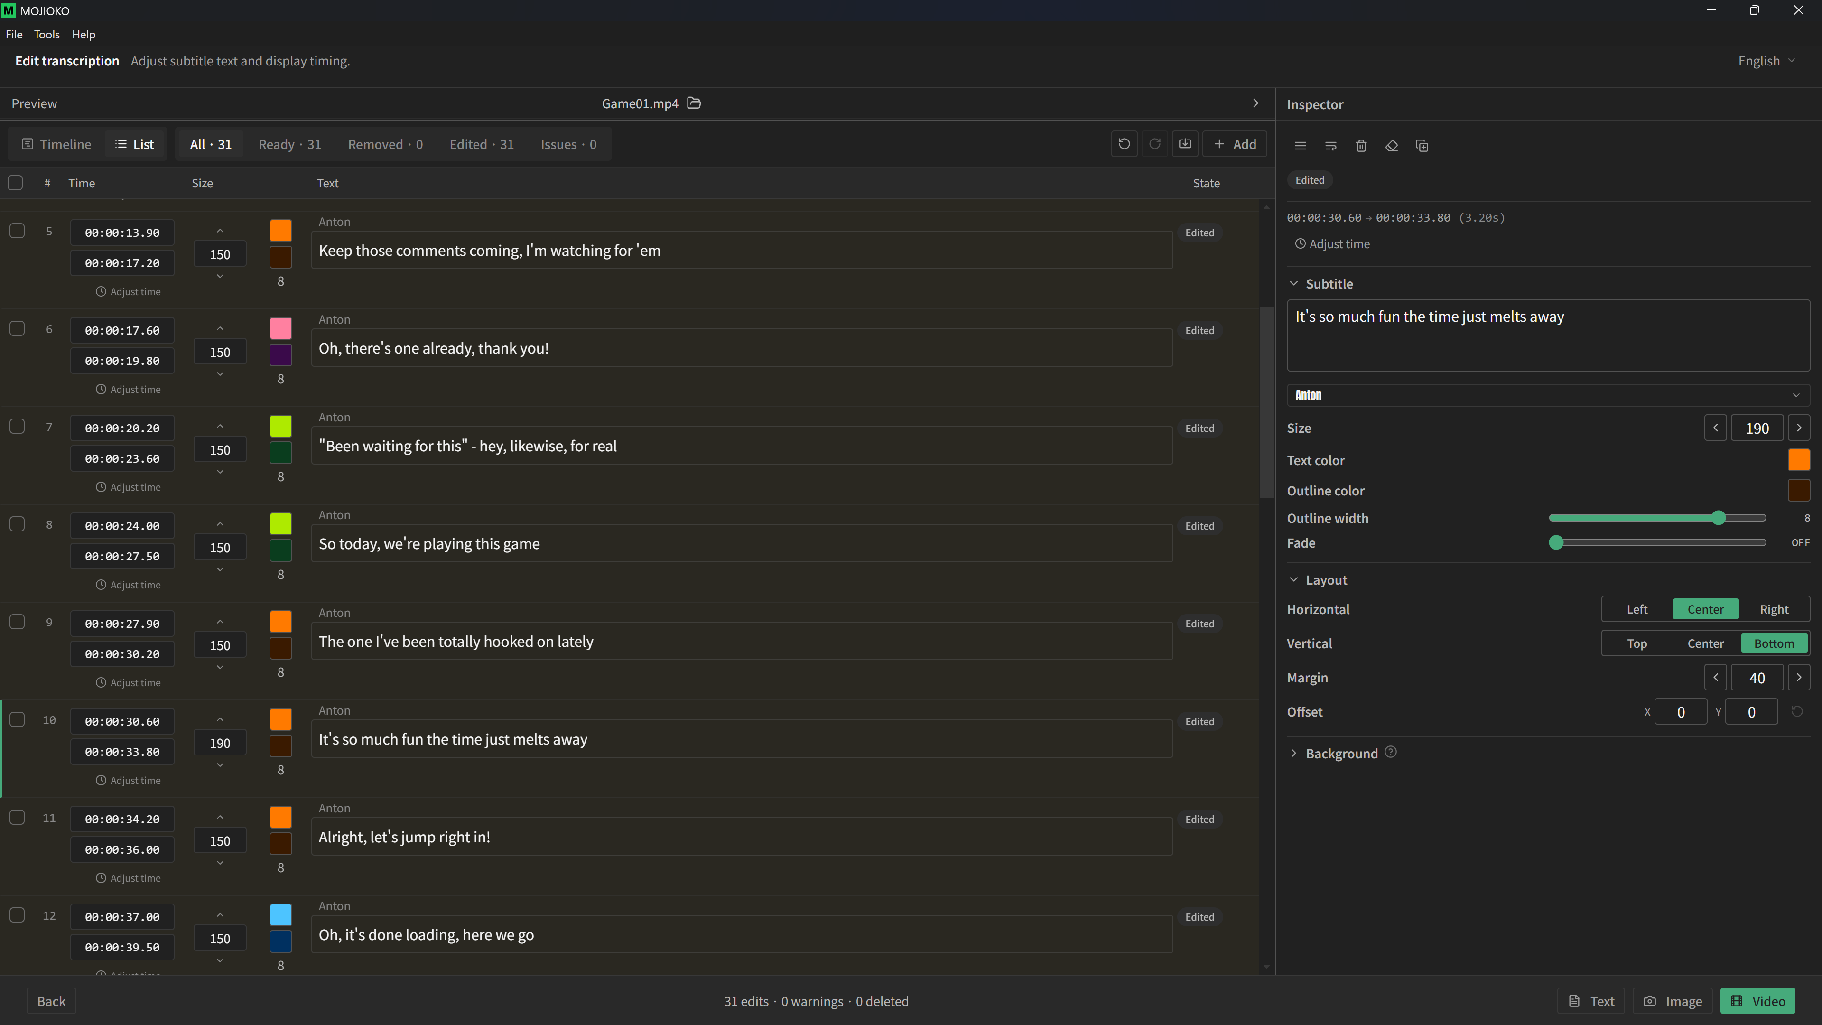This screenshot has width=1822, height=1025.
Task: Collapse the Layout section
Action: pos(1293,580)
